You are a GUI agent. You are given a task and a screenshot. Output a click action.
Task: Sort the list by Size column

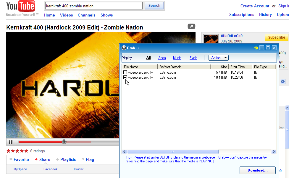[219, 67]
